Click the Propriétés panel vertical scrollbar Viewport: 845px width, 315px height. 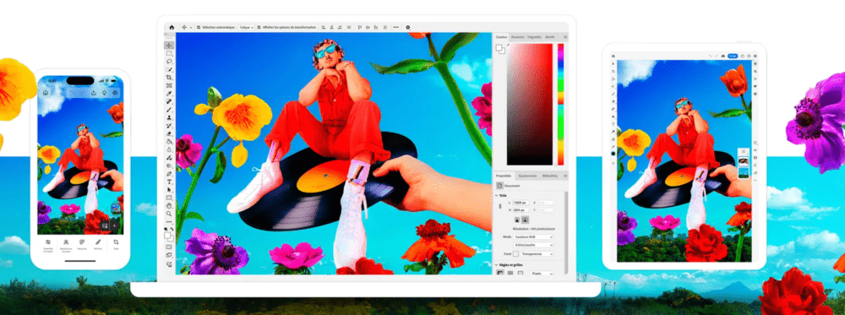tap(566, 232)
